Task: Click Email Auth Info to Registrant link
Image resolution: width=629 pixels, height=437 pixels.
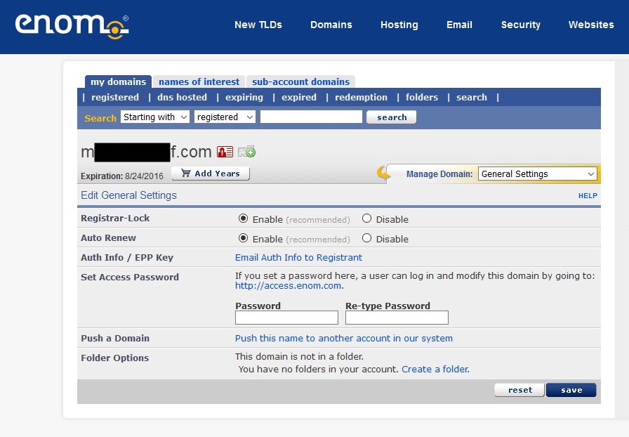Action: pyautogui.click(x=298, y=257)
